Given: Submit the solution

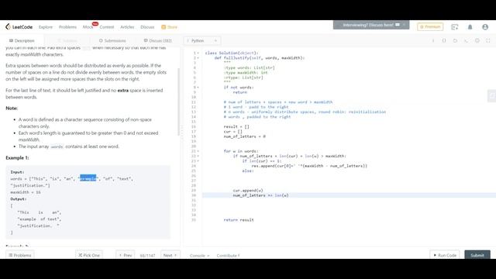Looking at the screenshot, I should (x=477, y=255).
